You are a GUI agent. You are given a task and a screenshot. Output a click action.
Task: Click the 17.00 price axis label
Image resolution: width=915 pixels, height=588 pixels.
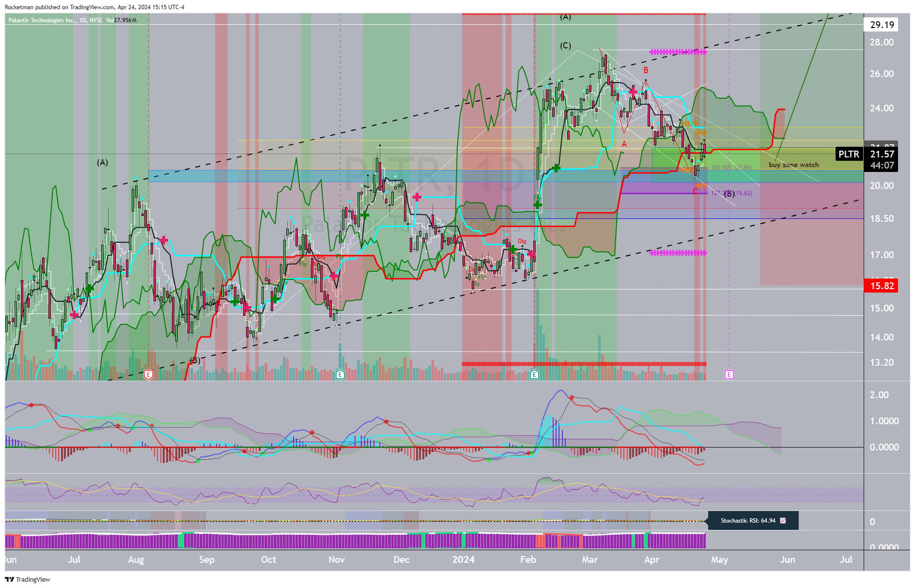point(882,255)
